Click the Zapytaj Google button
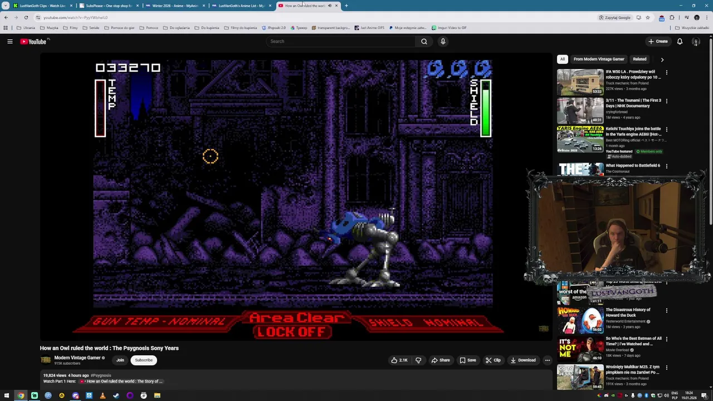The height and width of the screenshot is (401, 713). (615, 17)
